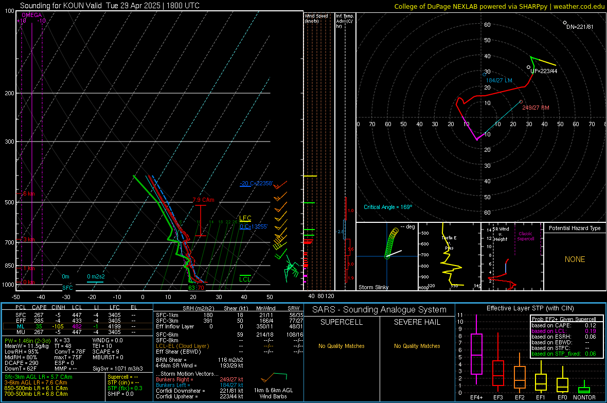
Task: Click the green Storm Slinky spiral plot
Action: tap(391, 243)
